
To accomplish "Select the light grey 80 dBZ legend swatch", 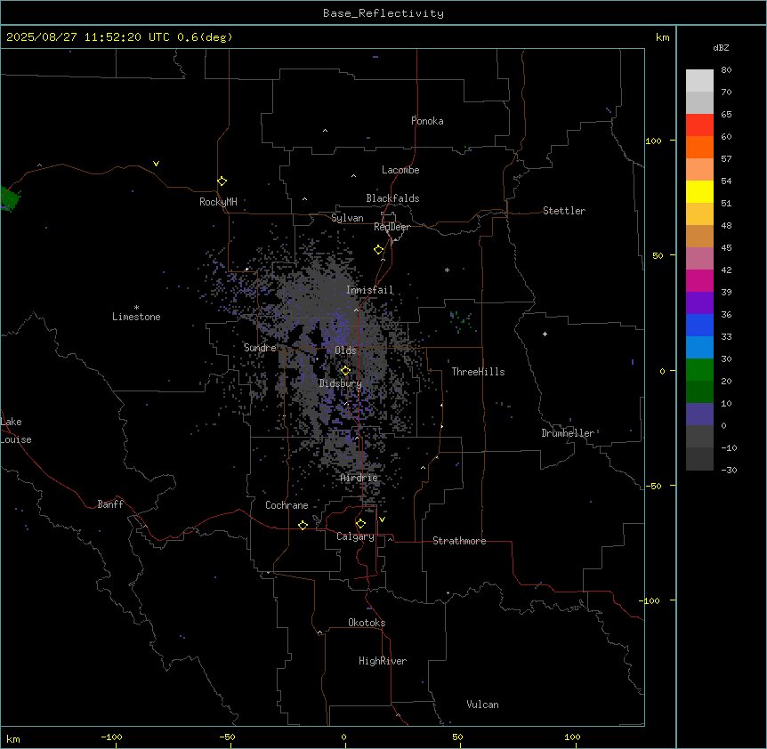I will click(699, 80).
